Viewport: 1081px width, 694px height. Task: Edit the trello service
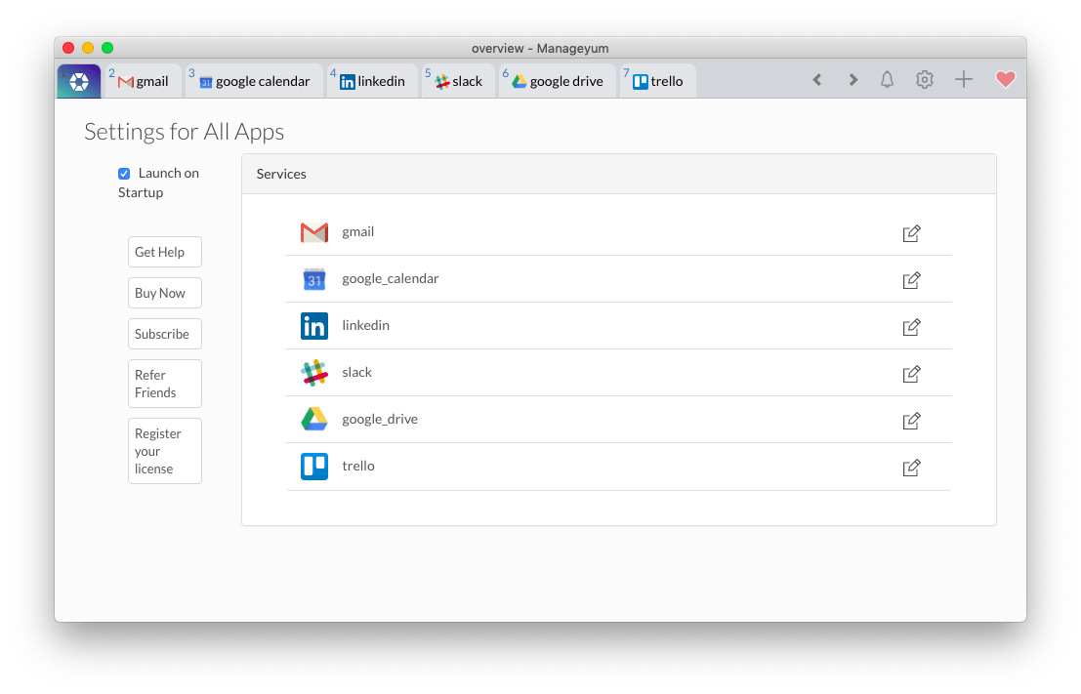pyautogui.click(x=911, y=468)
